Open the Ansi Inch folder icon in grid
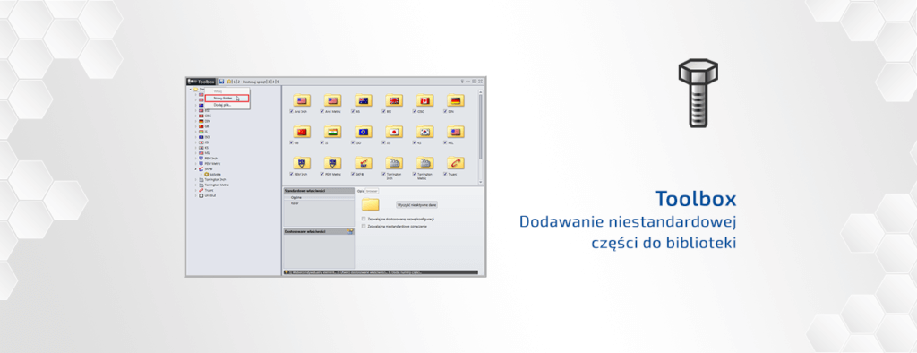This screenshot has width=917, height=353. click(x=302, y=100)
